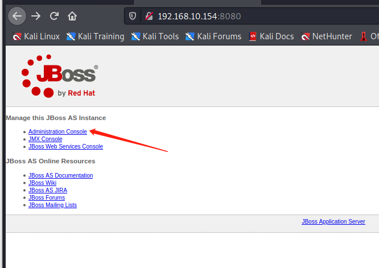This screenshot has width=379, height=268.
Task: Open the Kali Docs bookmark
Action: [271, 36]
